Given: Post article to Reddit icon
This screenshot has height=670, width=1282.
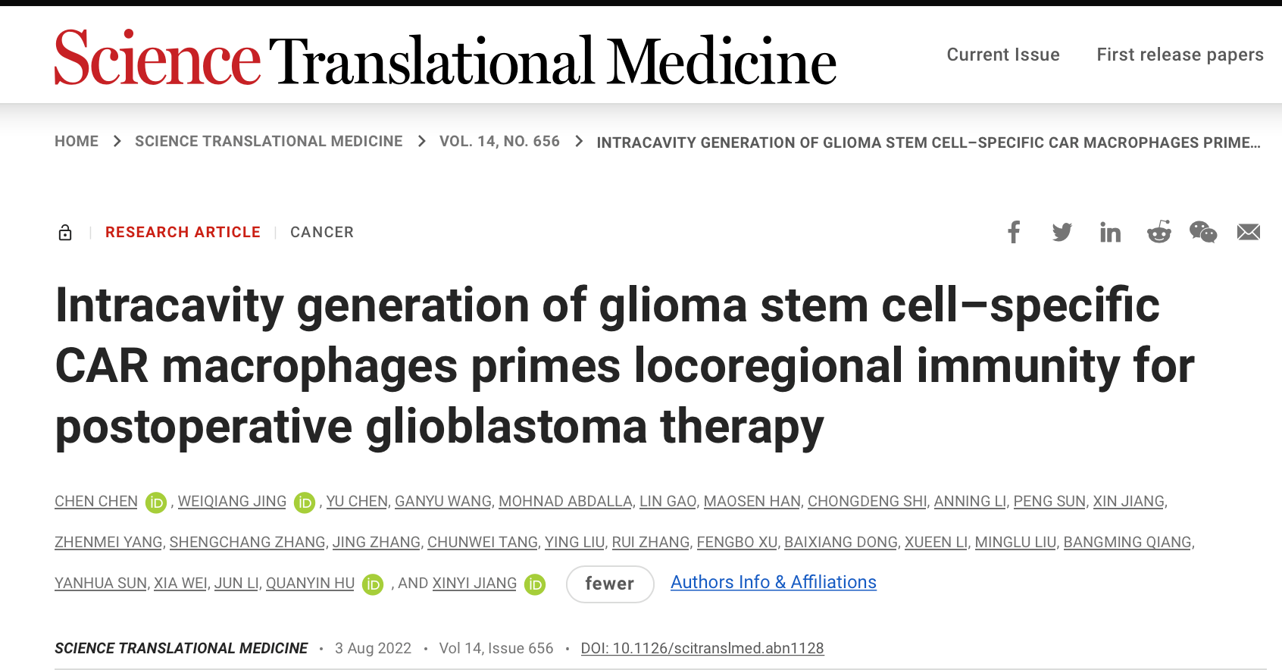Looking at the screenshot, I should pyautogui.click(x=1158, y=232).
